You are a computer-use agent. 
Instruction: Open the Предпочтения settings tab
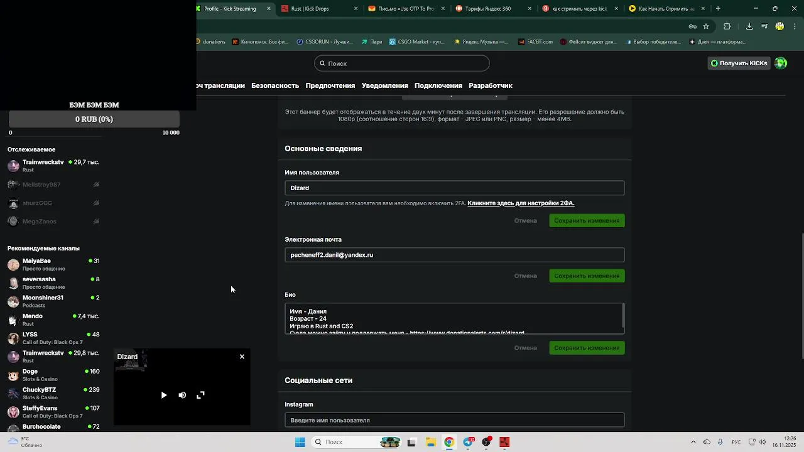[330, 85]
